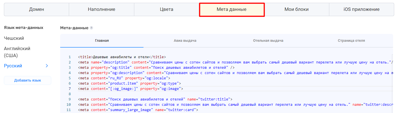Switch to Главная metadata sub-tab
The height and width of the screenshot is (113, 397).
coord(102,41)
